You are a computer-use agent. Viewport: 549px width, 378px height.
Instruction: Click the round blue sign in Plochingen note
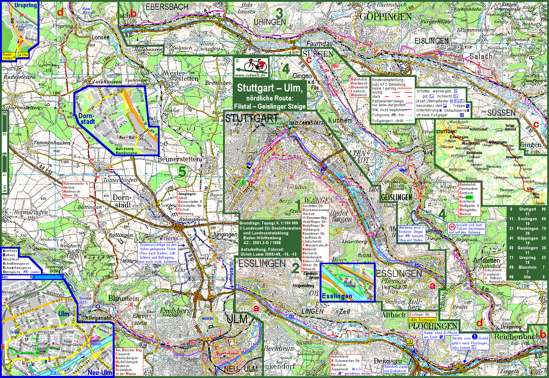point(474,337)
